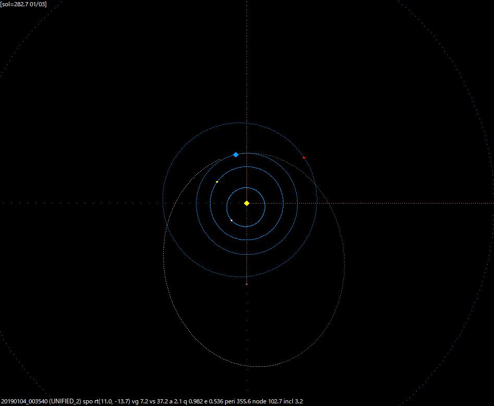Click the node 102.7 value
Image resolution: width=494 pixels, height=406 pixels.
(x=267, y=401)
